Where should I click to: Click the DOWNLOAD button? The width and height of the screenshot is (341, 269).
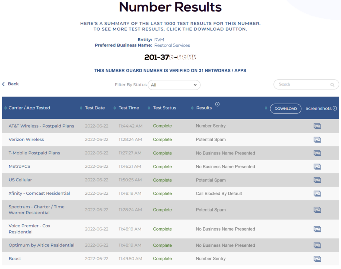pyautogui.click(x=285, y=109)
